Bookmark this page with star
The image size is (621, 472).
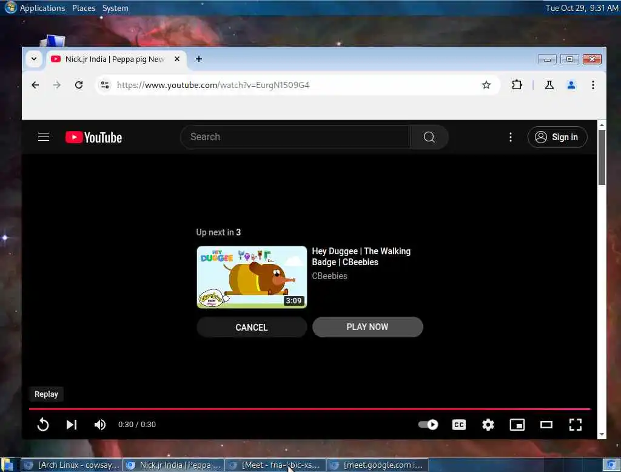(x=486, y=85)
